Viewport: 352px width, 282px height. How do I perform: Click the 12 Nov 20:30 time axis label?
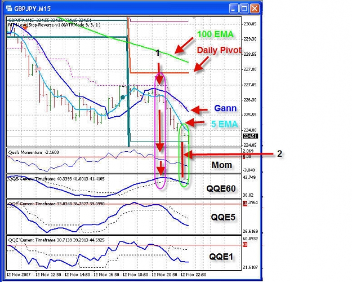(164, 275)
